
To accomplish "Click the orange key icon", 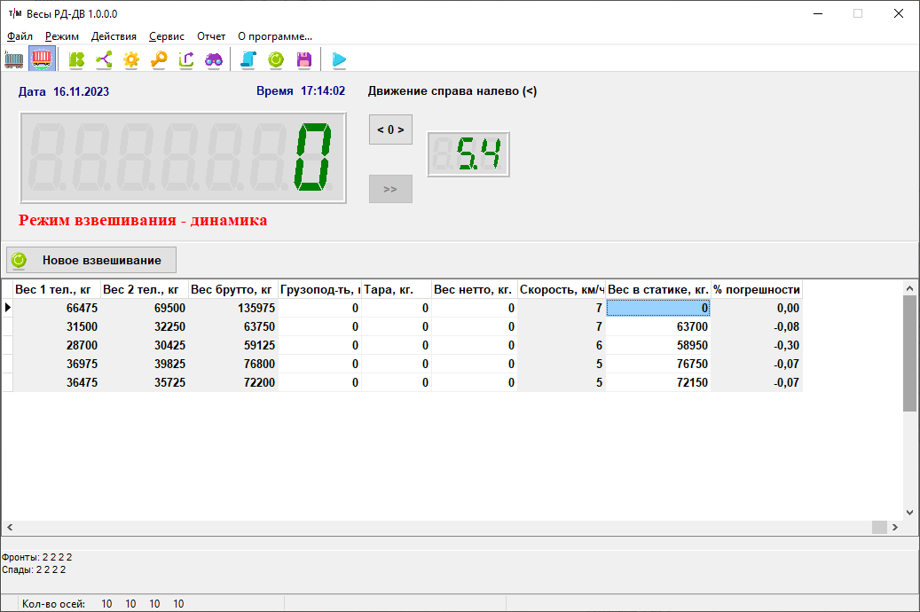I will click(159, 59).
